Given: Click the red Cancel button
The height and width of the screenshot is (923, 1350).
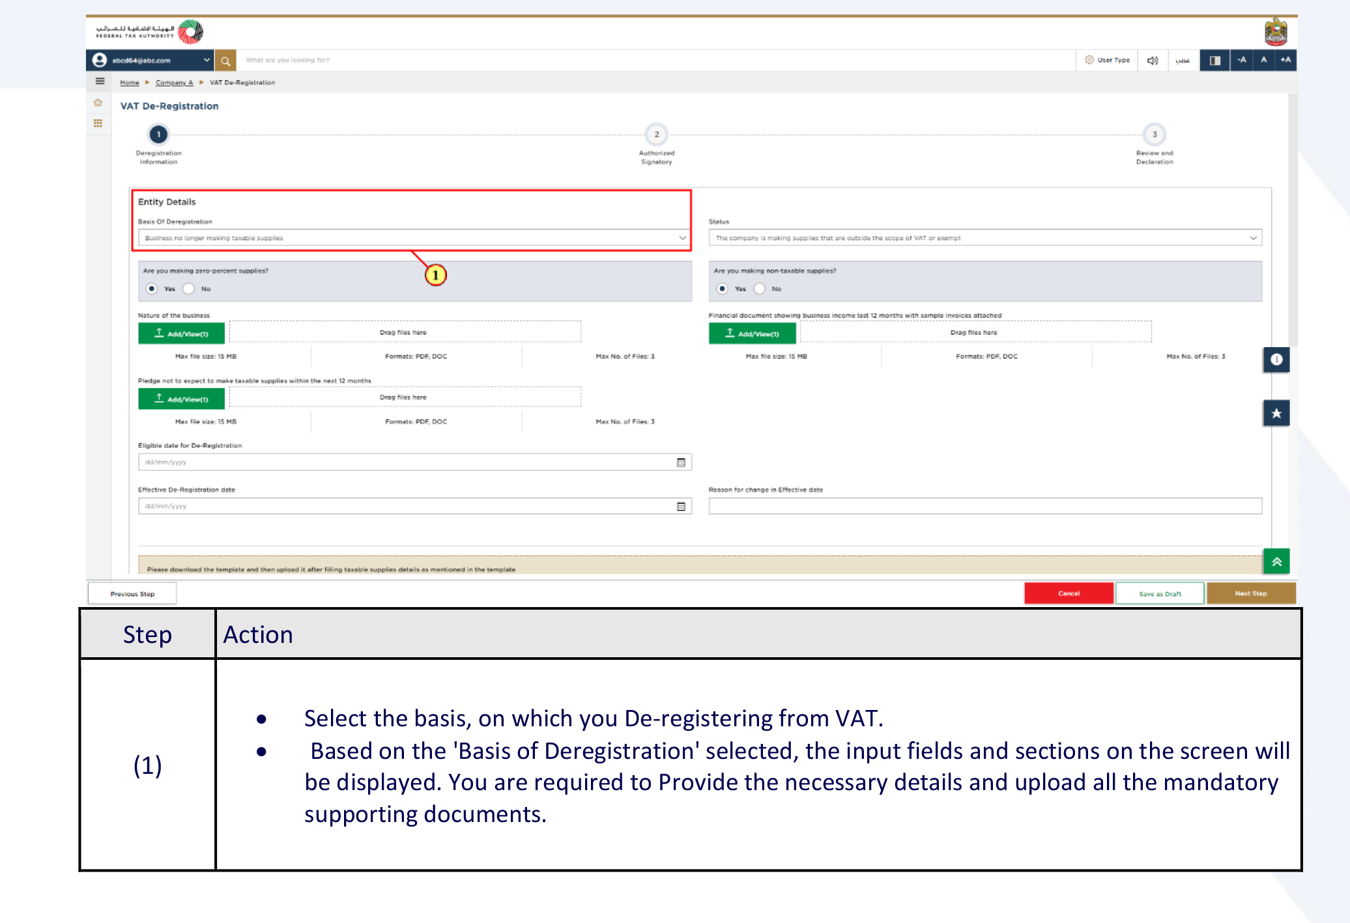Looking at the screenshot, I should pyautogui.click(x=1069, y=593).
